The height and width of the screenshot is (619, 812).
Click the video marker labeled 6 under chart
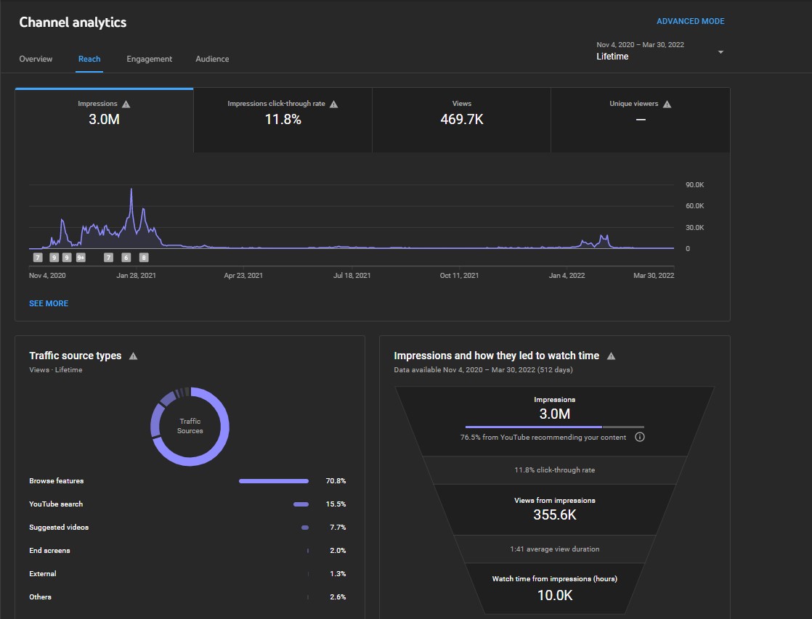[126, 257]
